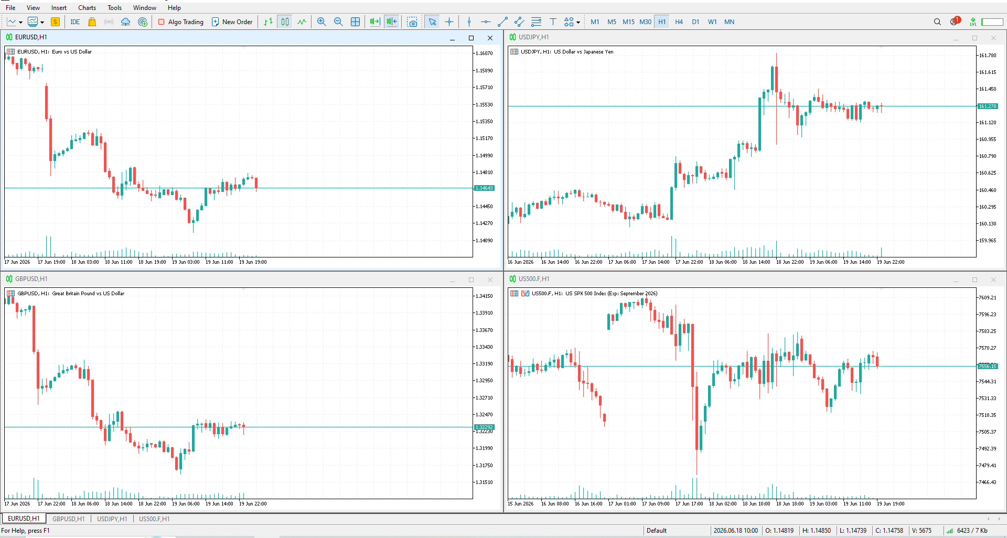Click the Zoom In magnifier
This screenshot has width=1007, height=538.
tap(322, 21)
